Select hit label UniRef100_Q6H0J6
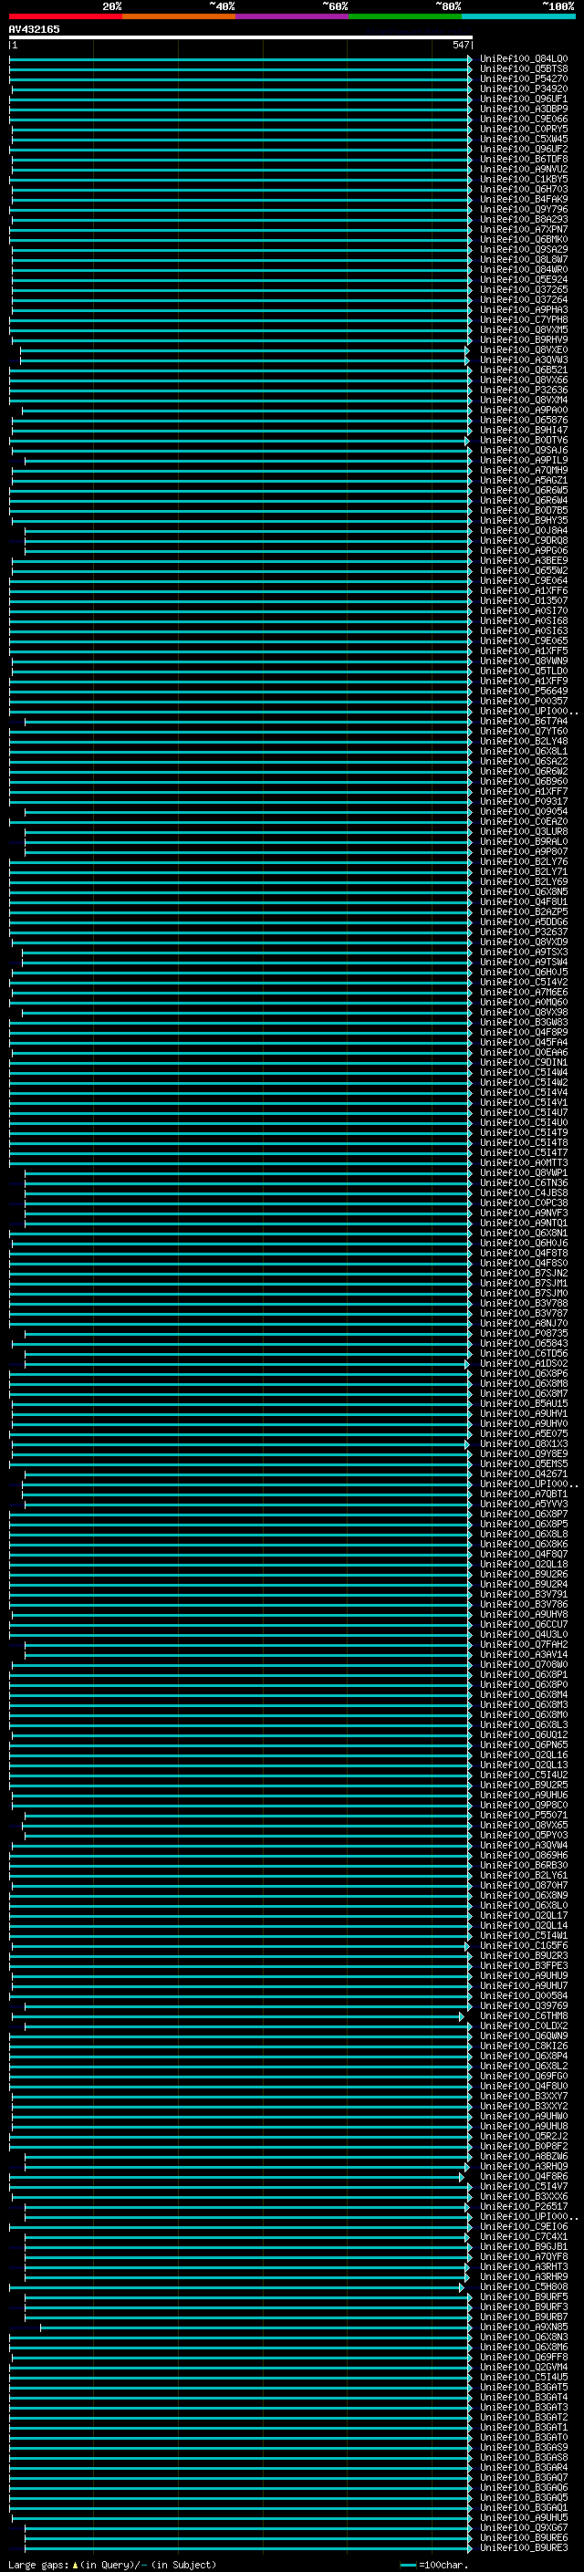 523,1243
